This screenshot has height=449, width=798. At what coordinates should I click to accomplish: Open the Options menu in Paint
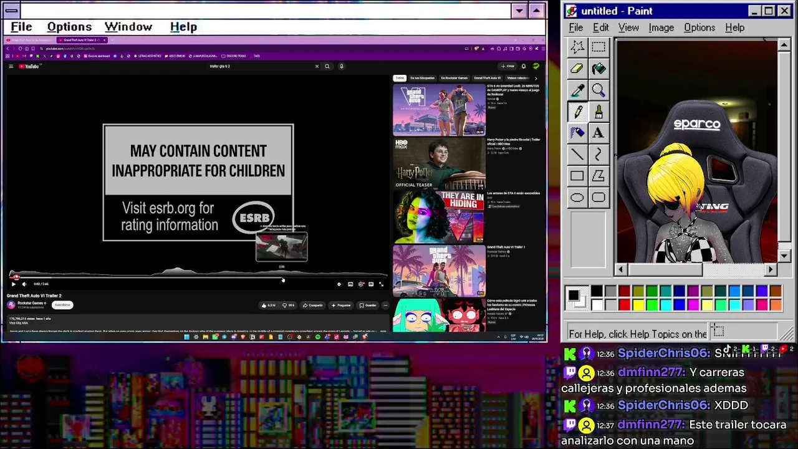[x=699, y=27]
